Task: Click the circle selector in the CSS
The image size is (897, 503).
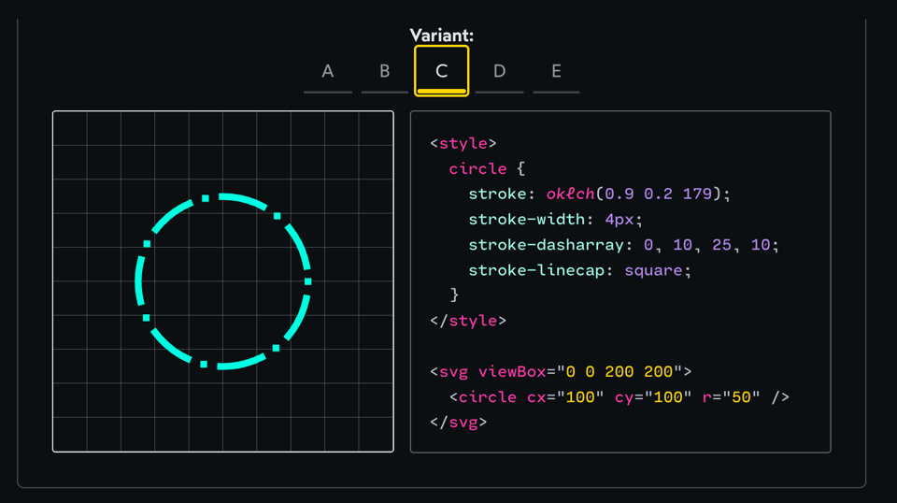Action: 477,169
